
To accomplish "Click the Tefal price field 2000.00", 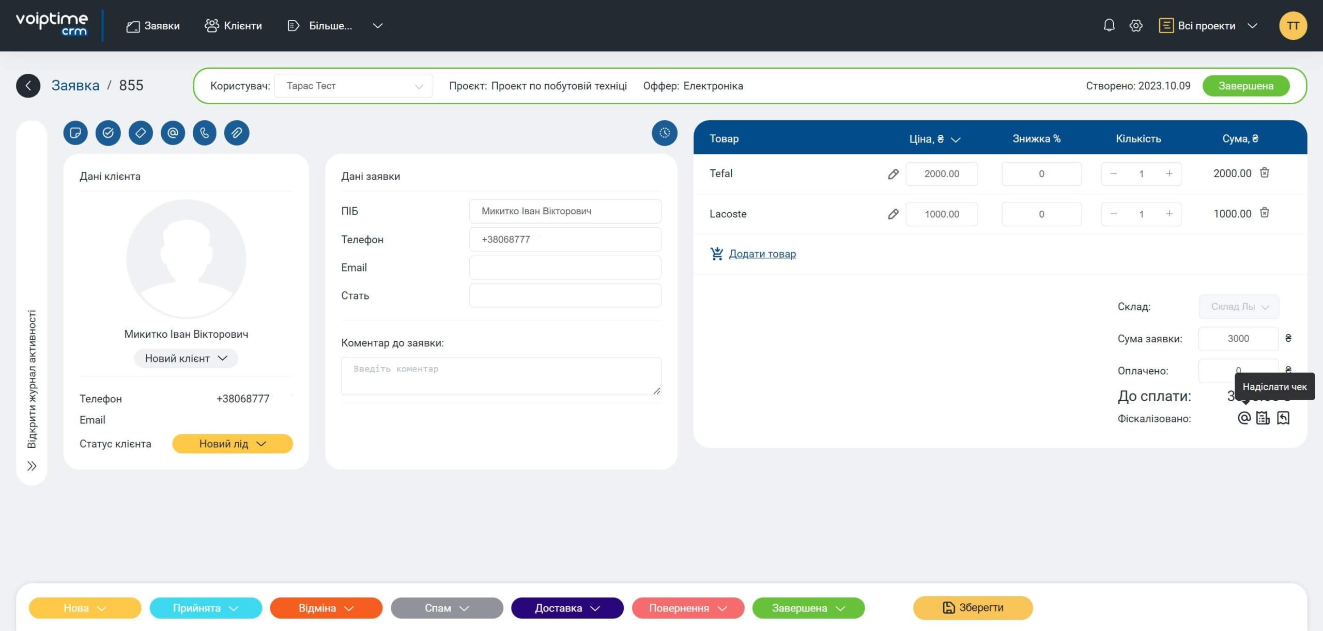I will tap(942, 174).
